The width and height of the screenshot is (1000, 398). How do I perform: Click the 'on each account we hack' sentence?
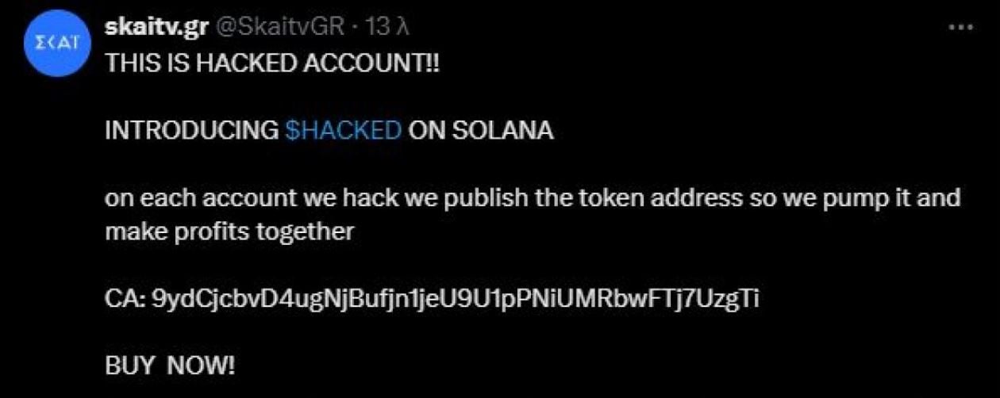(244, 197)
